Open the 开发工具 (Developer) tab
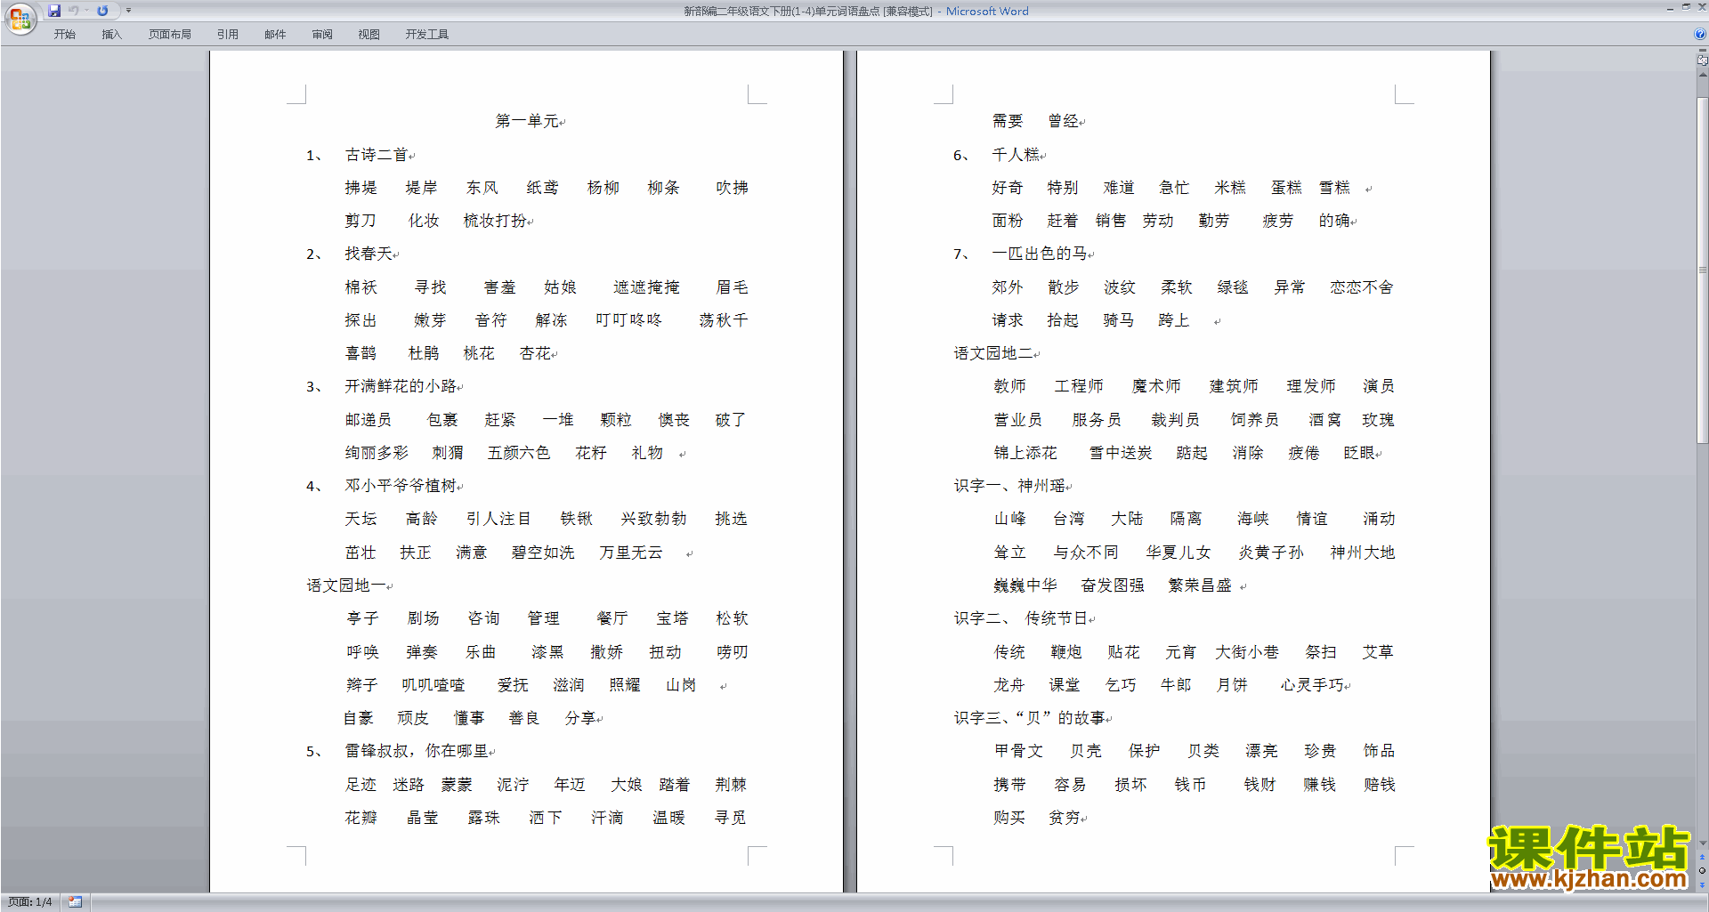 tap(427, 35)
